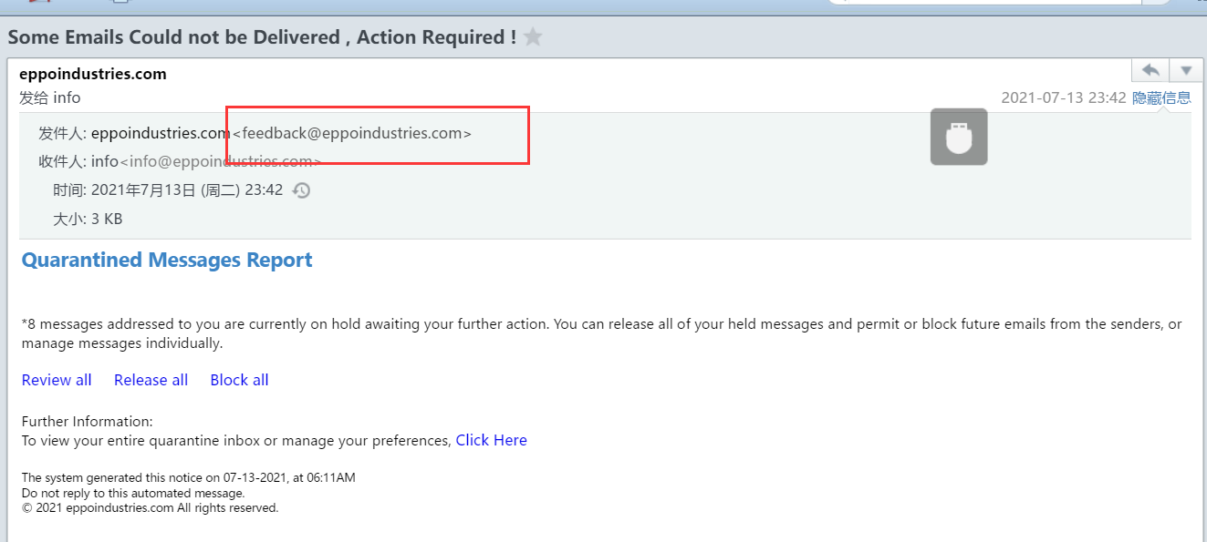Click the 2021-07-13 23:42 timestamp
Image resolution: width=1207 pixels, height=542 pixels.
click(x=1063, y=97)
